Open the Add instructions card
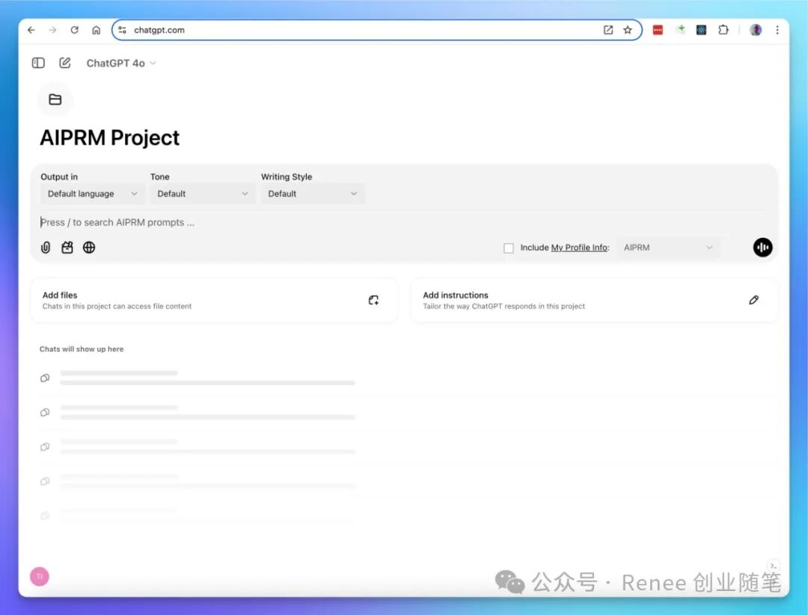808x615 pixels. [593, 301]
